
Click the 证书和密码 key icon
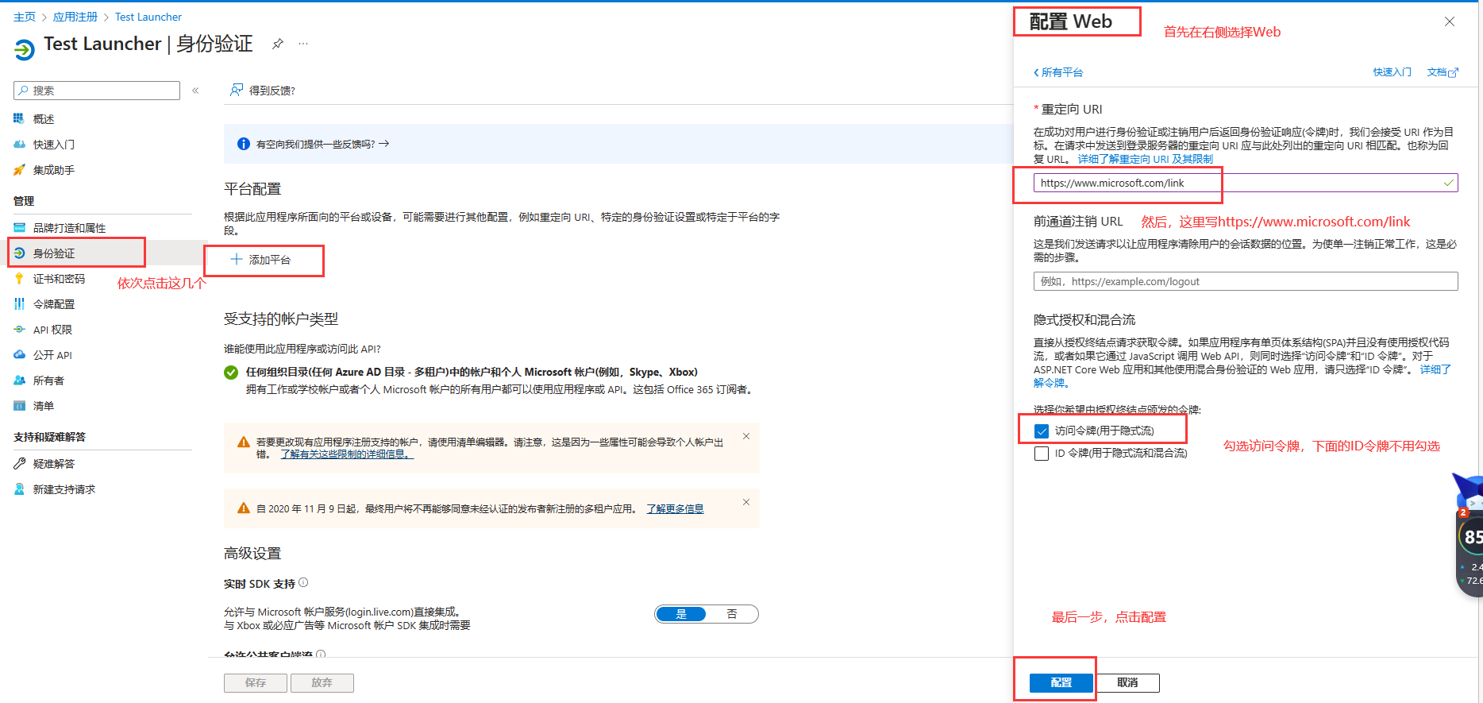[19, 279]
